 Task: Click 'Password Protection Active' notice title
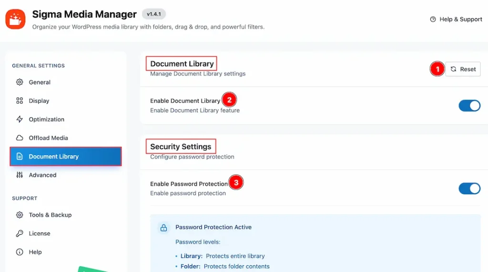[213, 227]
